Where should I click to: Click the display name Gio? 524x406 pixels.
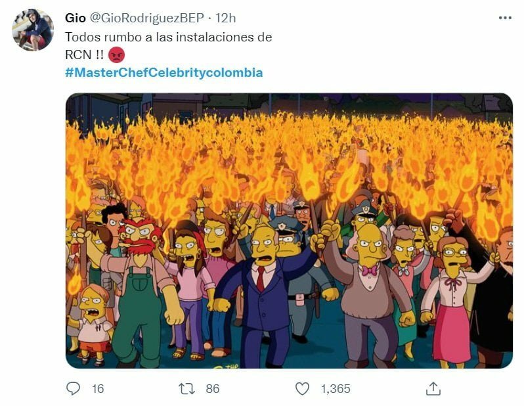coord(76,18)
